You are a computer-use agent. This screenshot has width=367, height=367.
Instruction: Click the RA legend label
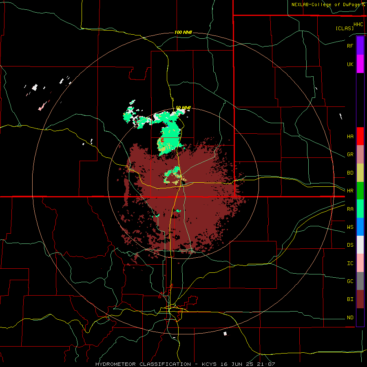350,209
